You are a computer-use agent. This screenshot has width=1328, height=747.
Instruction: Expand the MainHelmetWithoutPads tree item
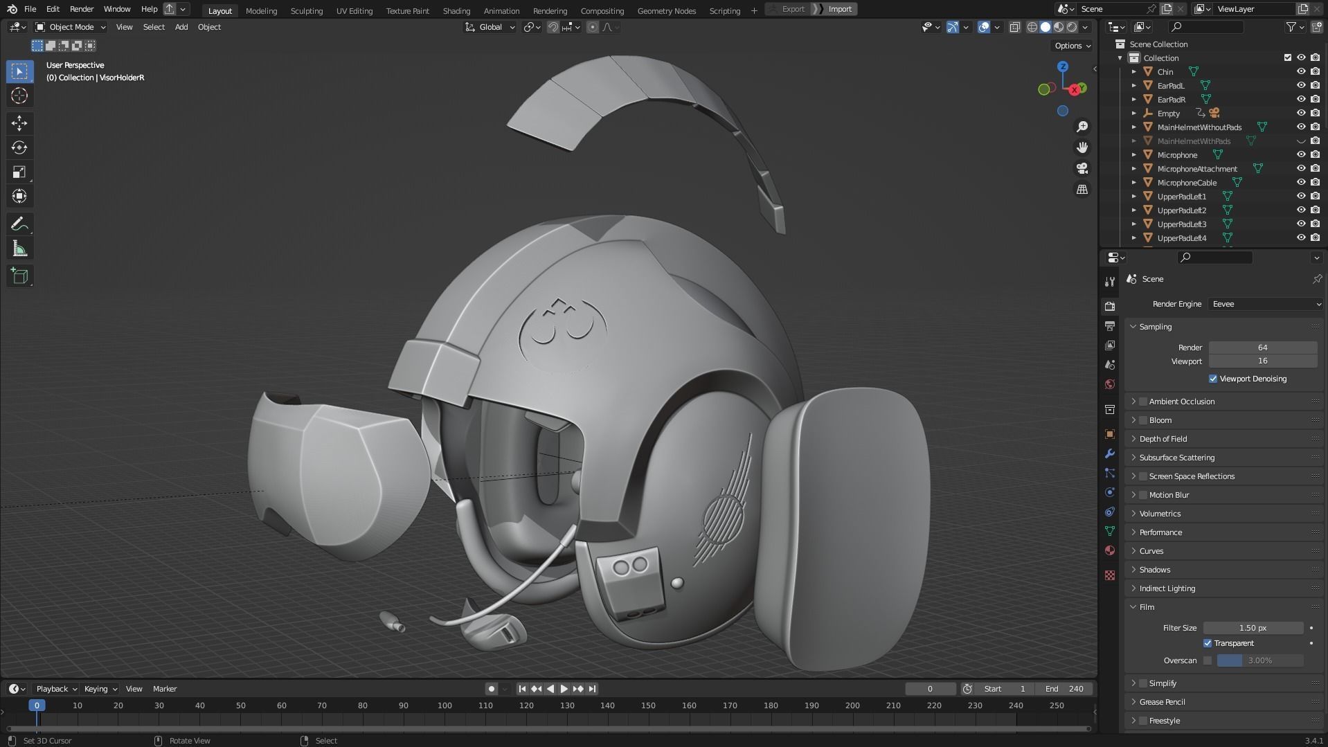[x=1133, y=127]
